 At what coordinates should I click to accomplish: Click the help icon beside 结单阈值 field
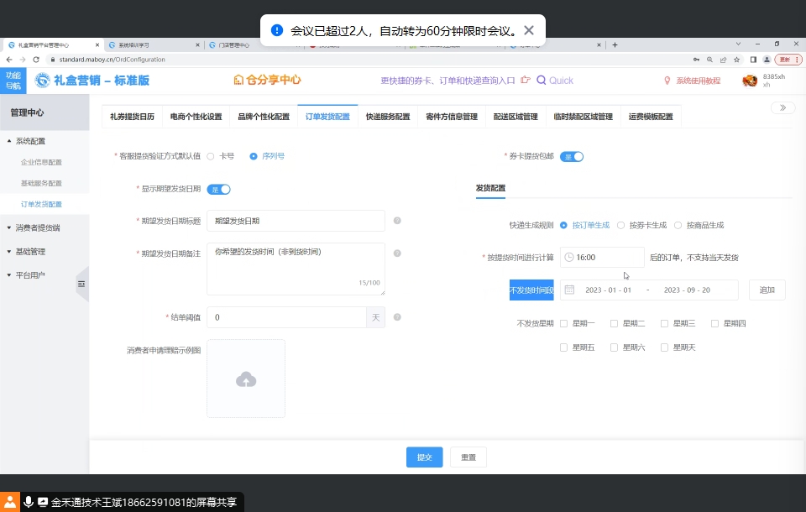397,317
